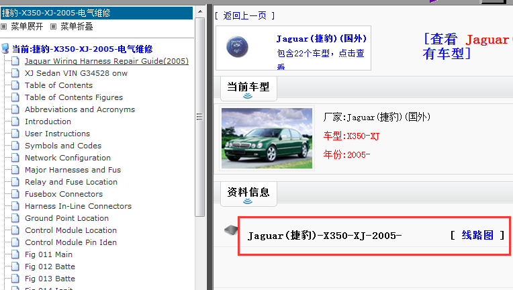Open the Introduction entry
Screen dimensions: 513x290
(x=48, y=122)
